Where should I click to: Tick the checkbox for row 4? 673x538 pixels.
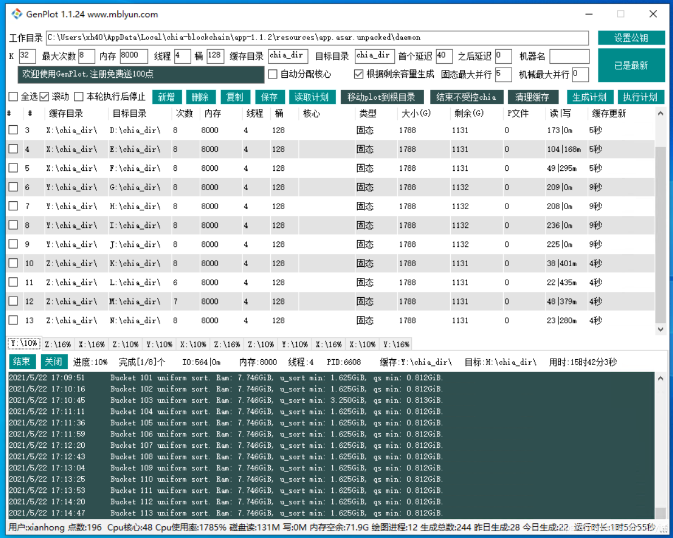tap(14, 149)
